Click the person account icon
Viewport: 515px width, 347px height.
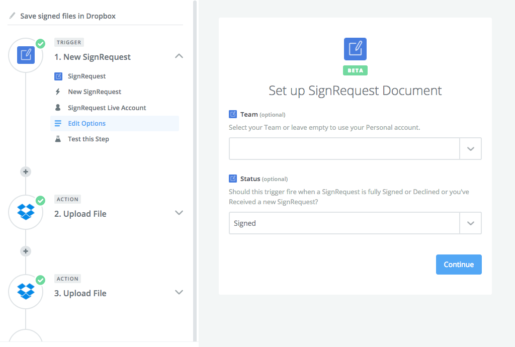pyautogui.click(x=58, y=107)
